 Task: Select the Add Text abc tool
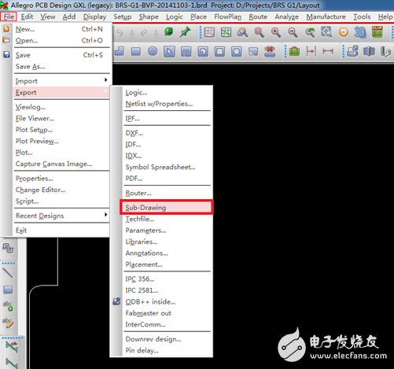tap(8, 306)
